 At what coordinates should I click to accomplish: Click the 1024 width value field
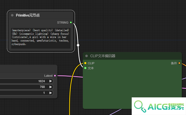[27, 81]
